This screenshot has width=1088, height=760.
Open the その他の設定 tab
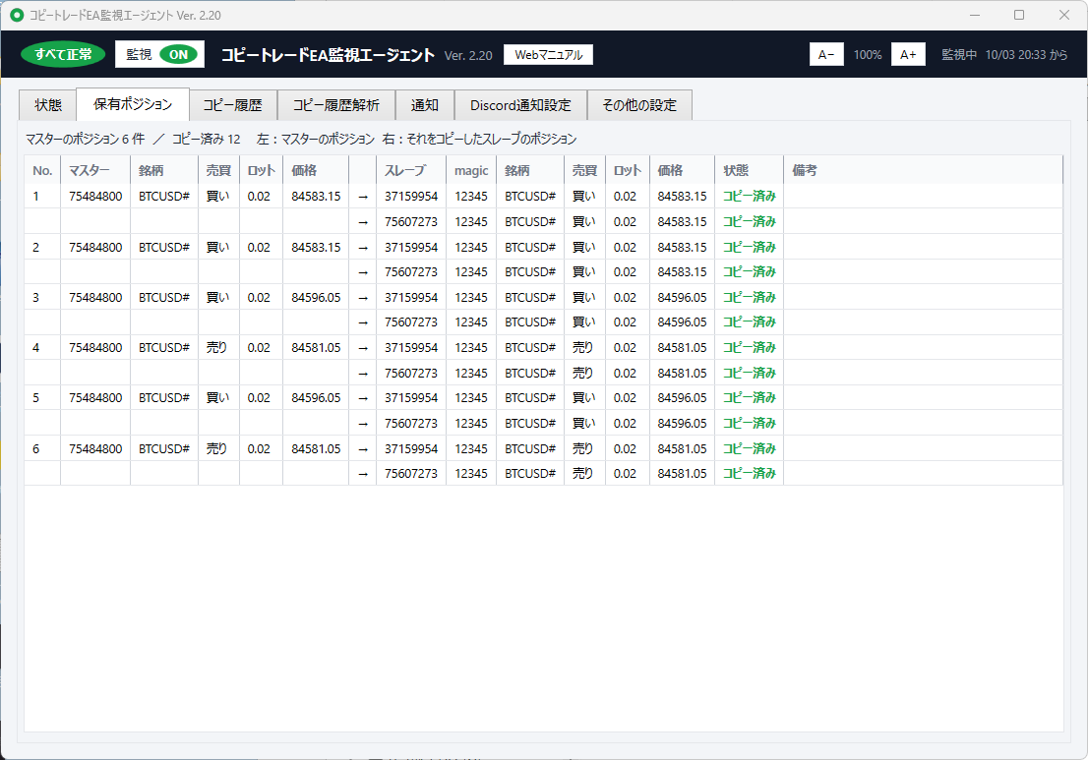(639, 105)
